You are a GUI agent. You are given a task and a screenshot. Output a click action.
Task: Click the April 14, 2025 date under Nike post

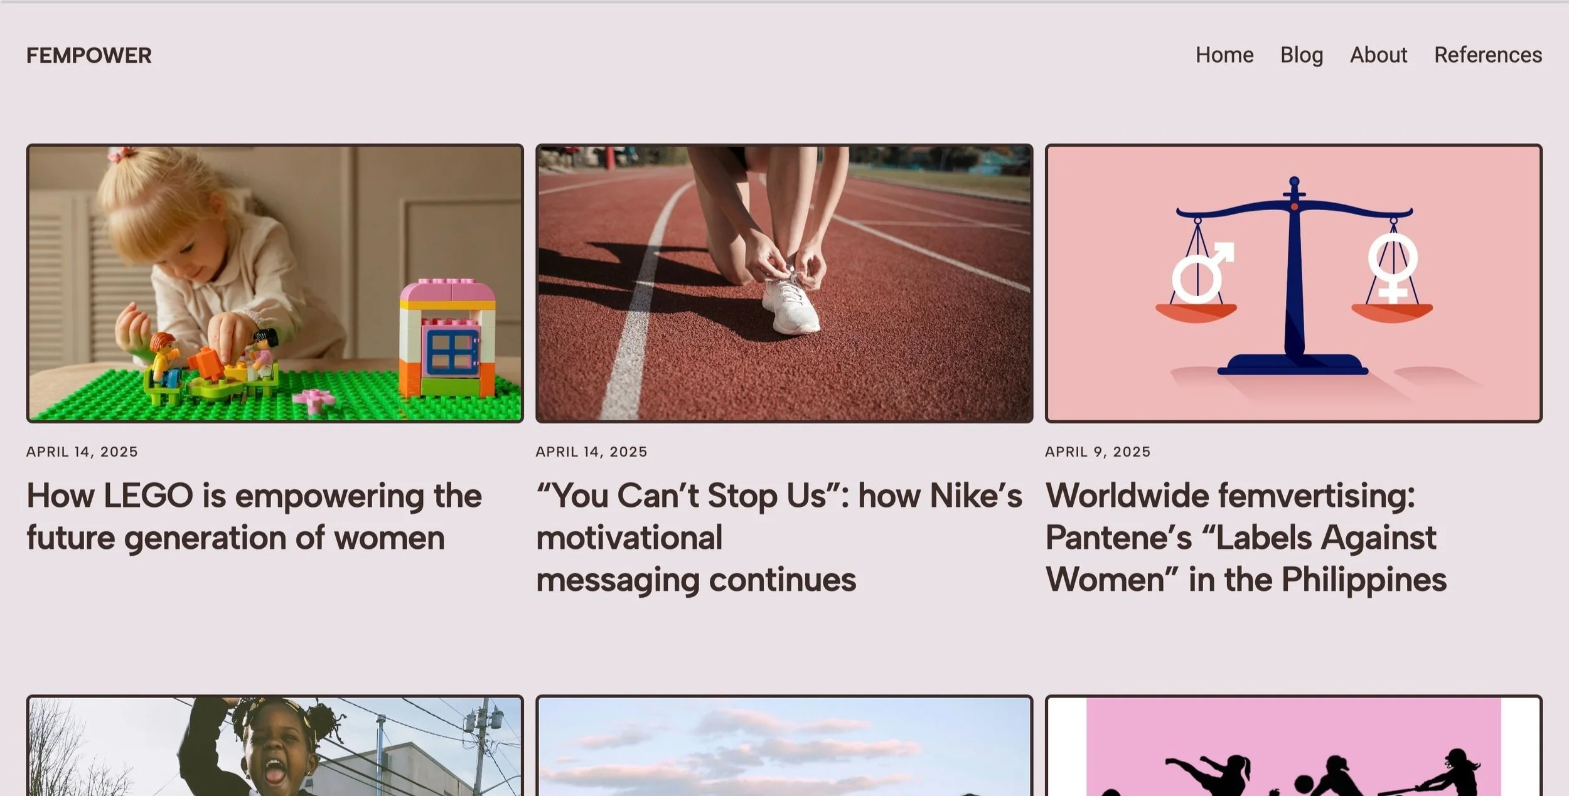pos(591,452)
